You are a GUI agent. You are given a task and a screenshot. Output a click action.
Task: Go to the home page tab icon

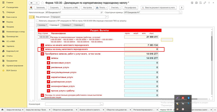[x=3, y=110]
